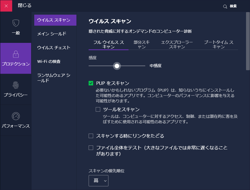Click the 感度 sensitivity slider handle
The height and width of the screenshot is (190, 250).
pos(117,66)
